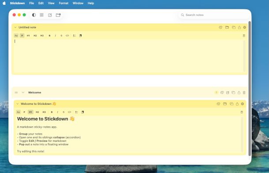Open color palette for Untitled note

click(x=220, y=27)
